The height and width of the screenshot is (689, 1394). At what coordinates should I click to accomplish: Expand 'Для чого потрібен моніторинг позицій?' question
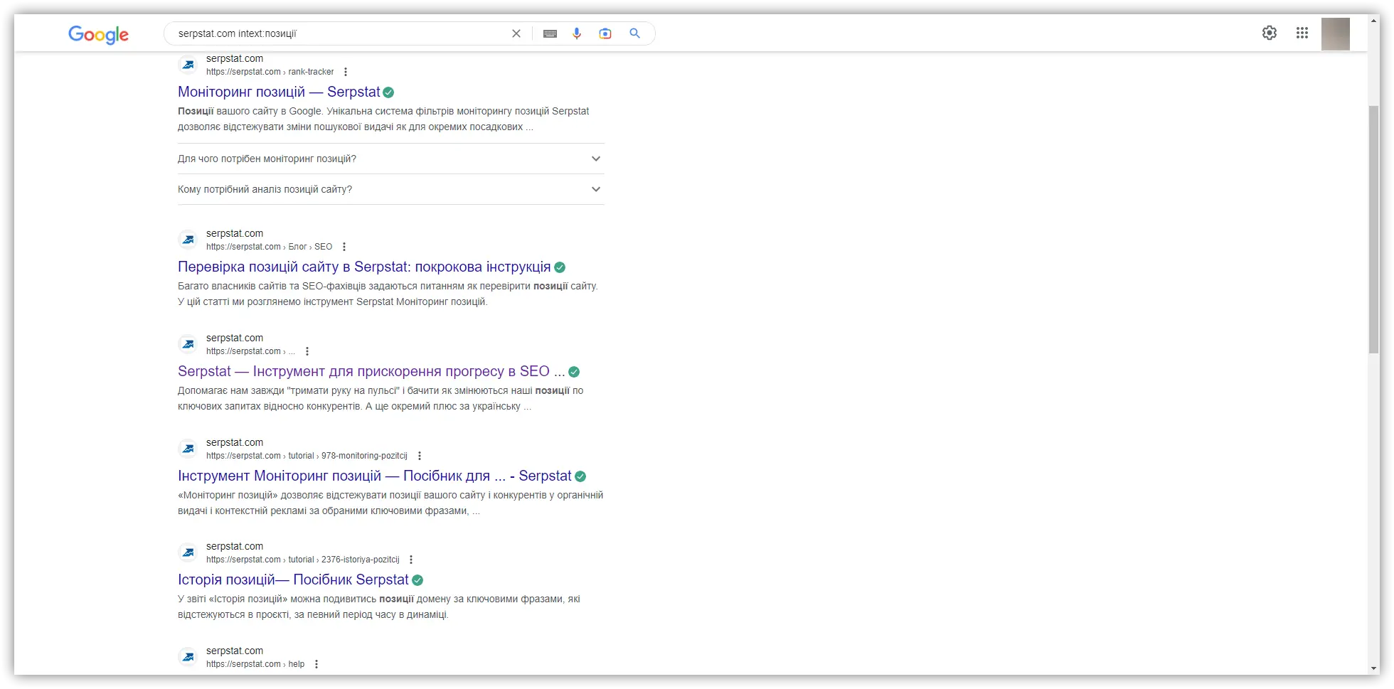(390, 159)
